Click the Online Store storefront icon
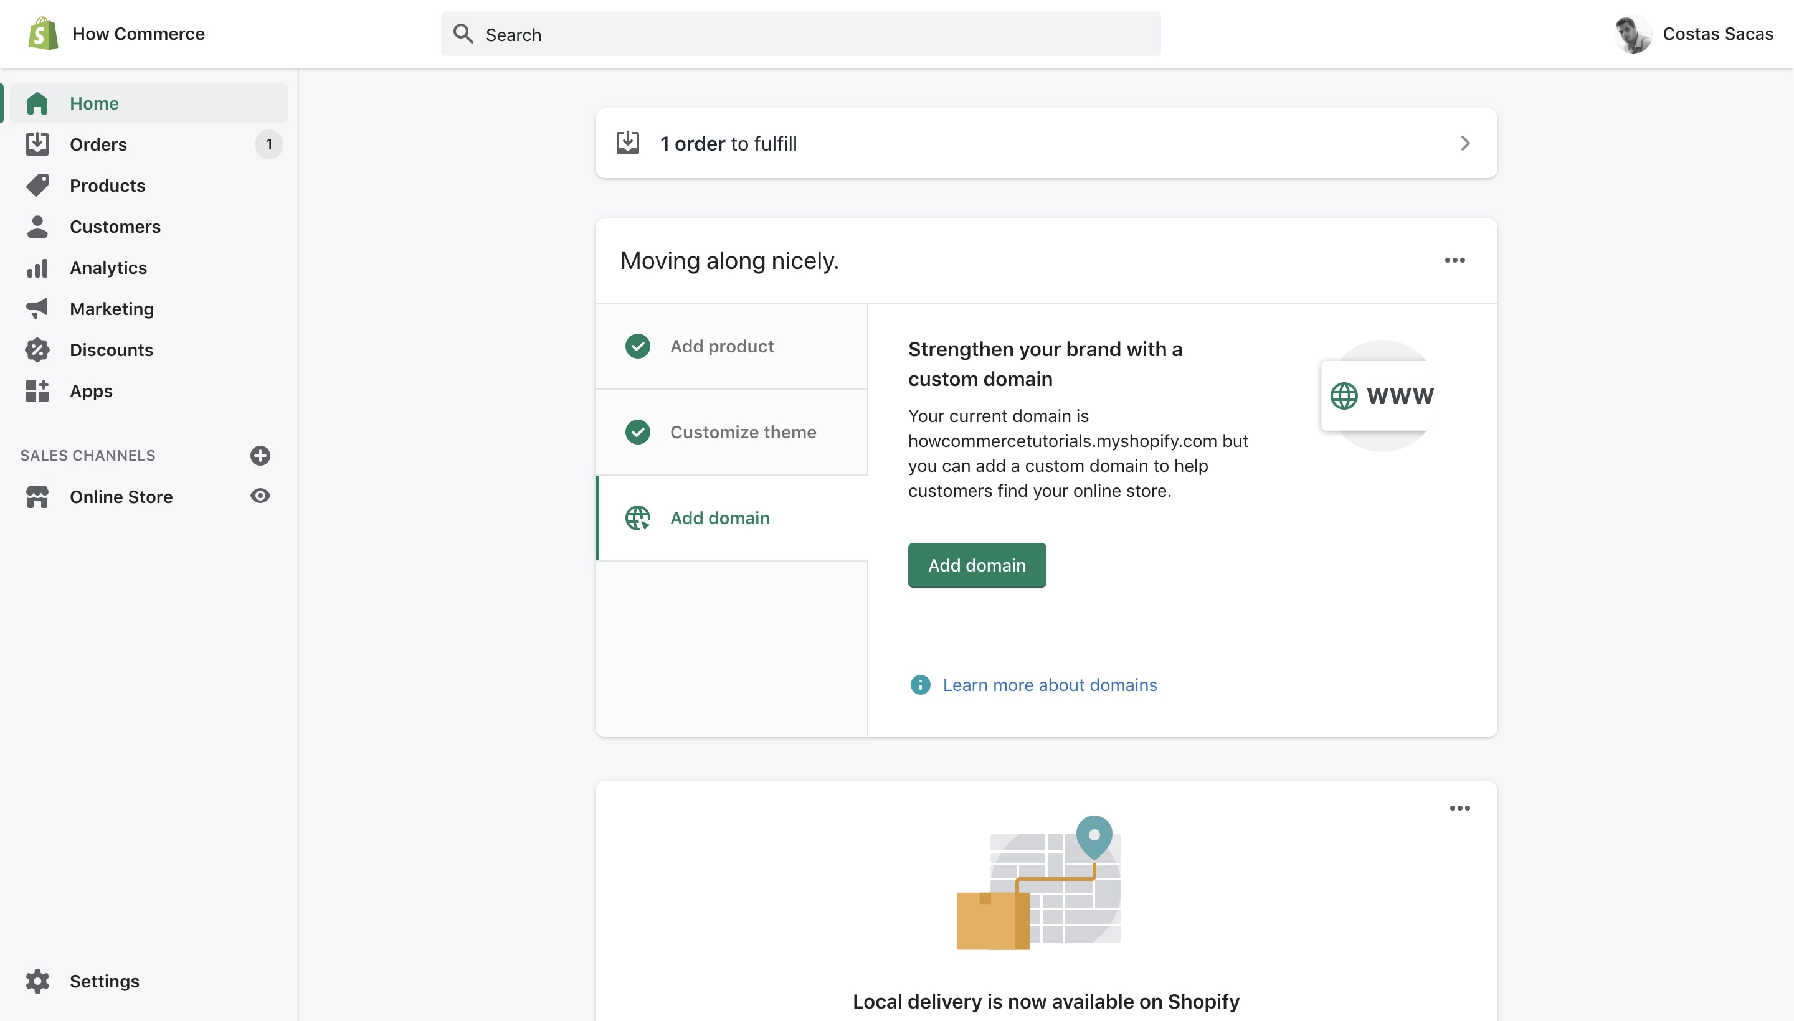Image resolution: width=1794 pixels, height=1021 pixels. point(37,496)
